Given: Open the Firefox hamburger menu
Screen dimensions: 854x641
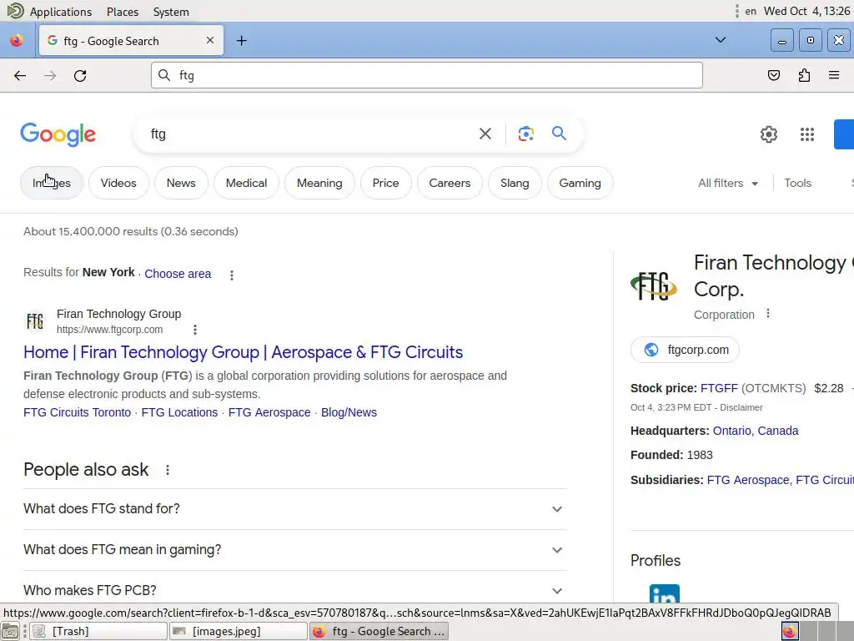Looking at the screenshot, I should coord(834,75).
